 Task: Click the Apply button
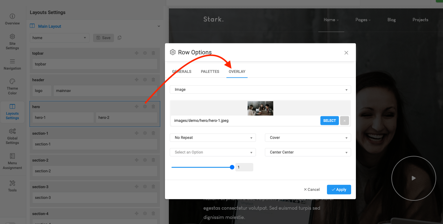click(x=339, y=190)
